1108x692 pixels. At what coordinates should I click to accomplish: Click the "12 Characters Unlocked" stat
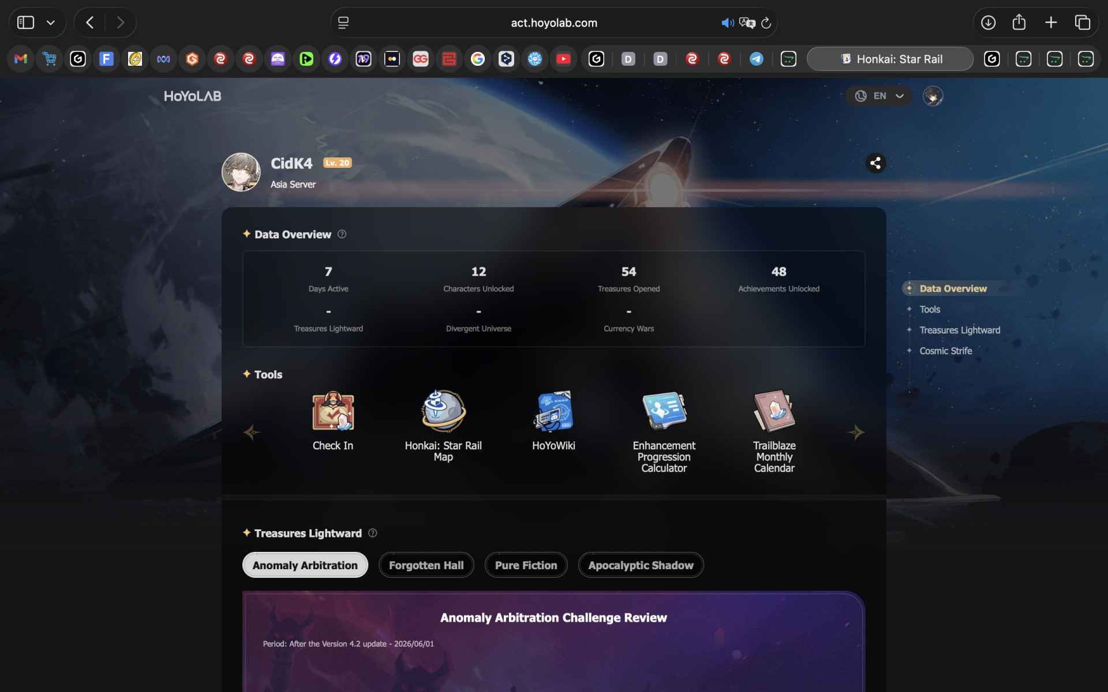click(x=478, y=279)
